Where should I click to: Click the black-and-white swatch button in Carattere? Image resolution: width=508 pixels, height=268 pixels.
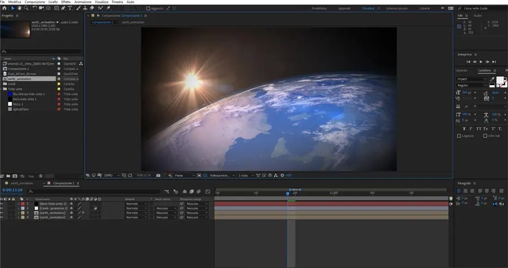(x=492, y=85)
